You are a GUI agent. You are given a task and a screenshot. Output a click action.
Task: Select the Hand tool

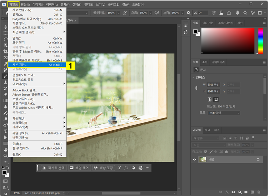click(x=5, y=150)
